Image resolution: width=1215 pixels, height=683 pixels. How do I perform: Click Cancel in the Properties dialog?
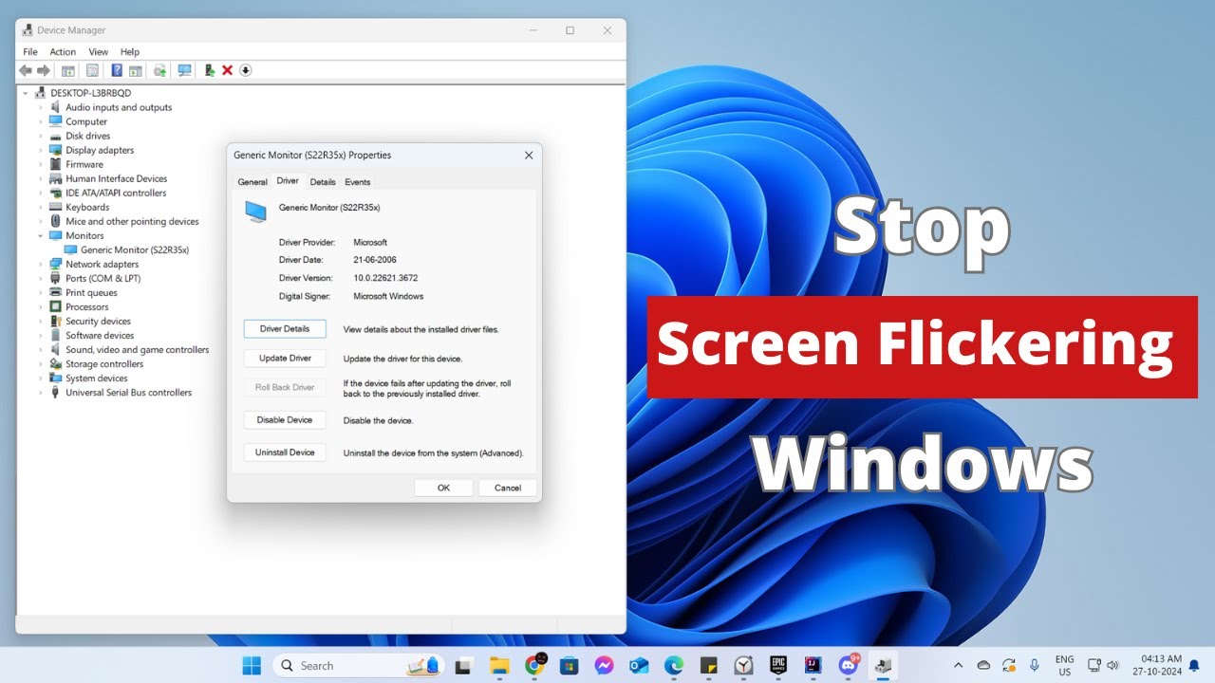tap(508, 488)
